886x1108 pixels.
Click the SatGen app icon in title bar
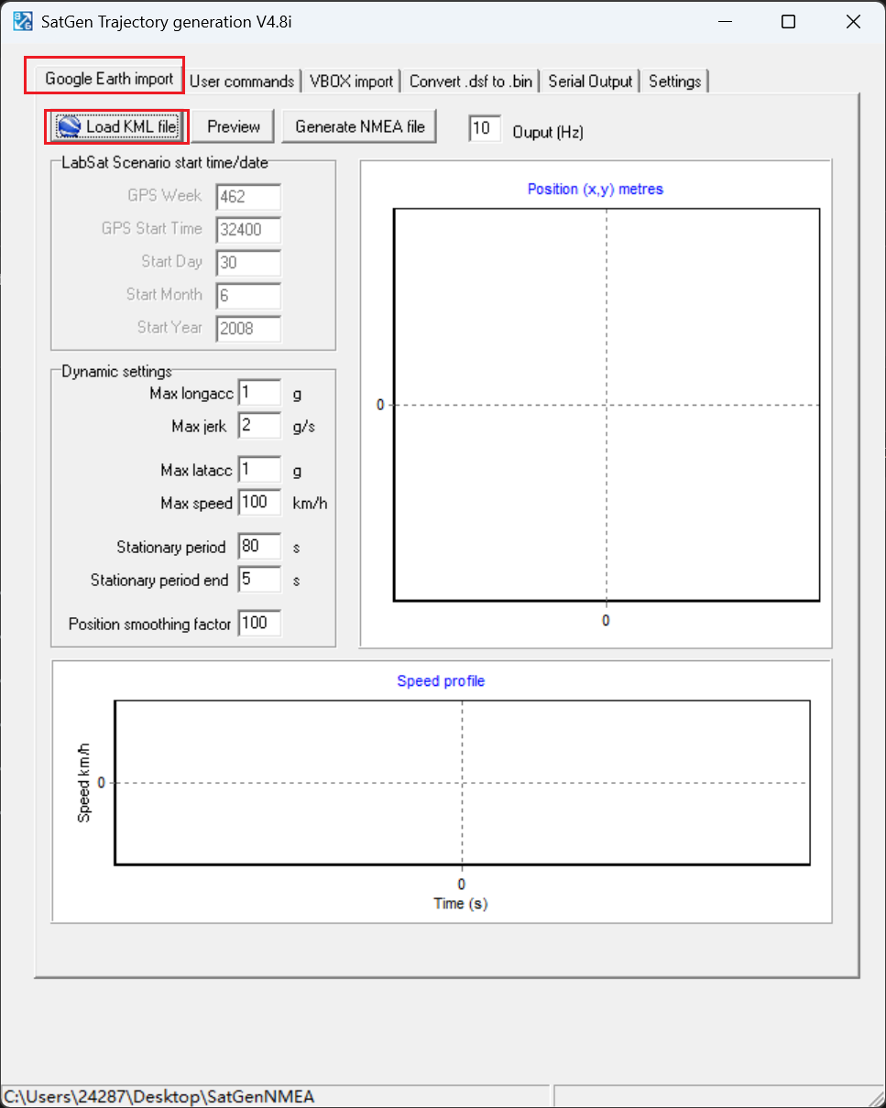point(23,22)
